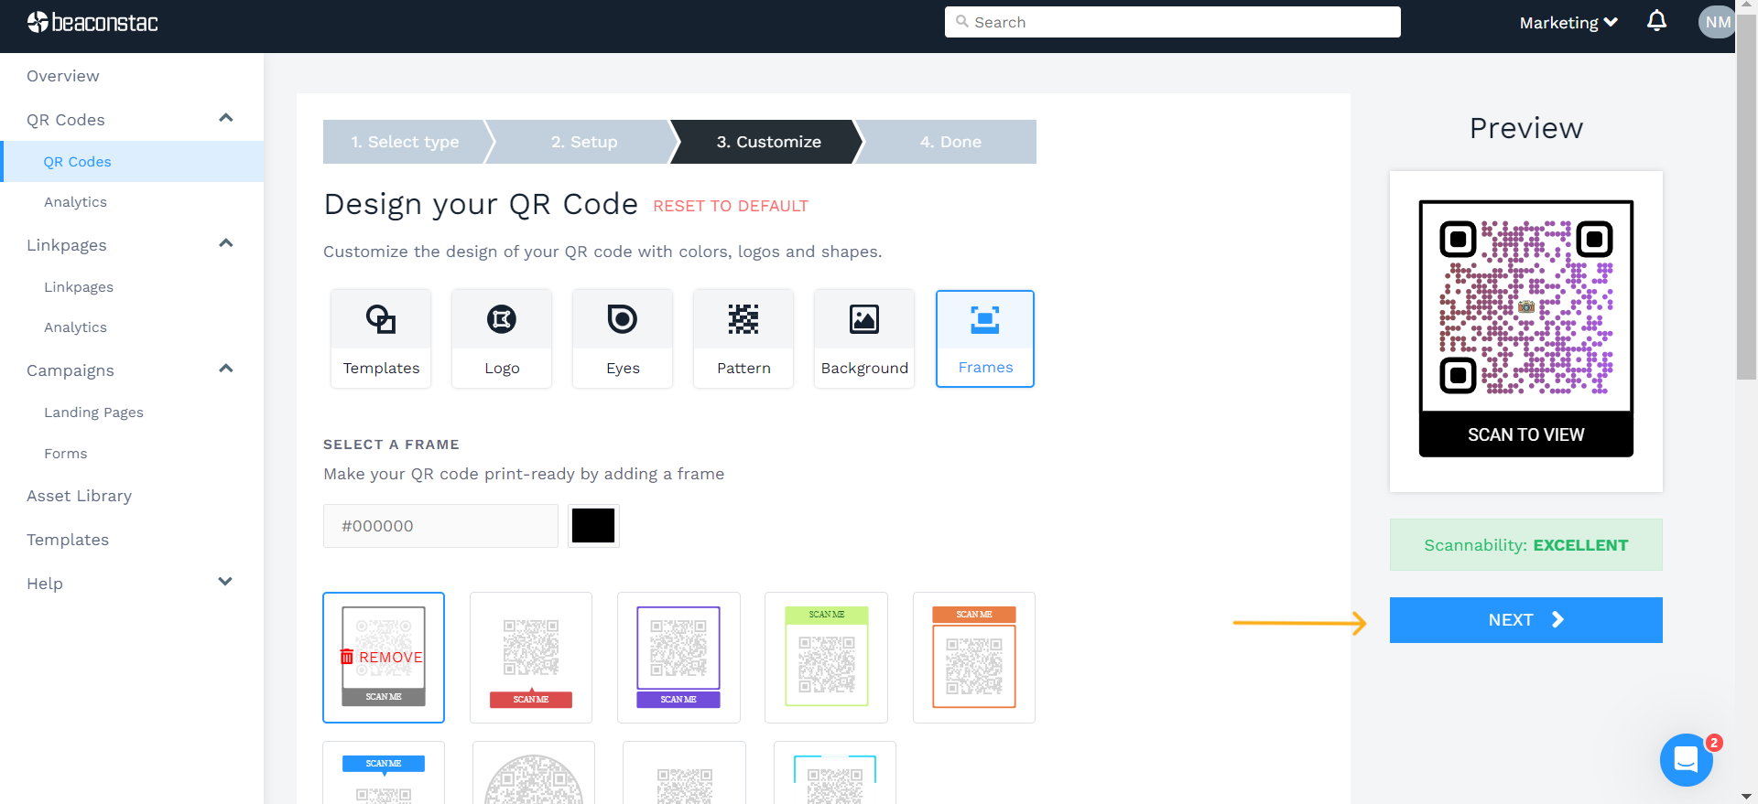1758x804 pixels.
Task: Go to step 2 Setup
Action: (584, 142)
